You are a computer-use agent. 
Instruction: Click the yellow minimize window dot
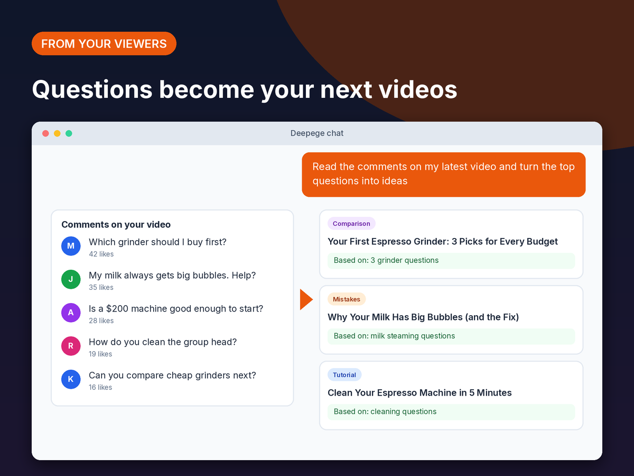click(x=57, y=133)
